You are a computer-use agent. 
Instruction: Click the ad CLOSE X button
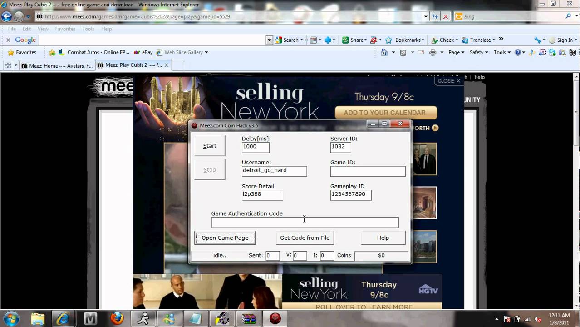pos(448,81)
